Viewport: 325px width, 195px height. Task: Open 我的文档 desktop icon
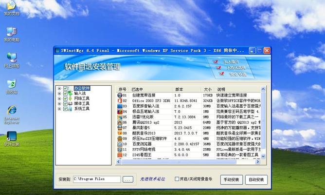(x=12, y=8)
